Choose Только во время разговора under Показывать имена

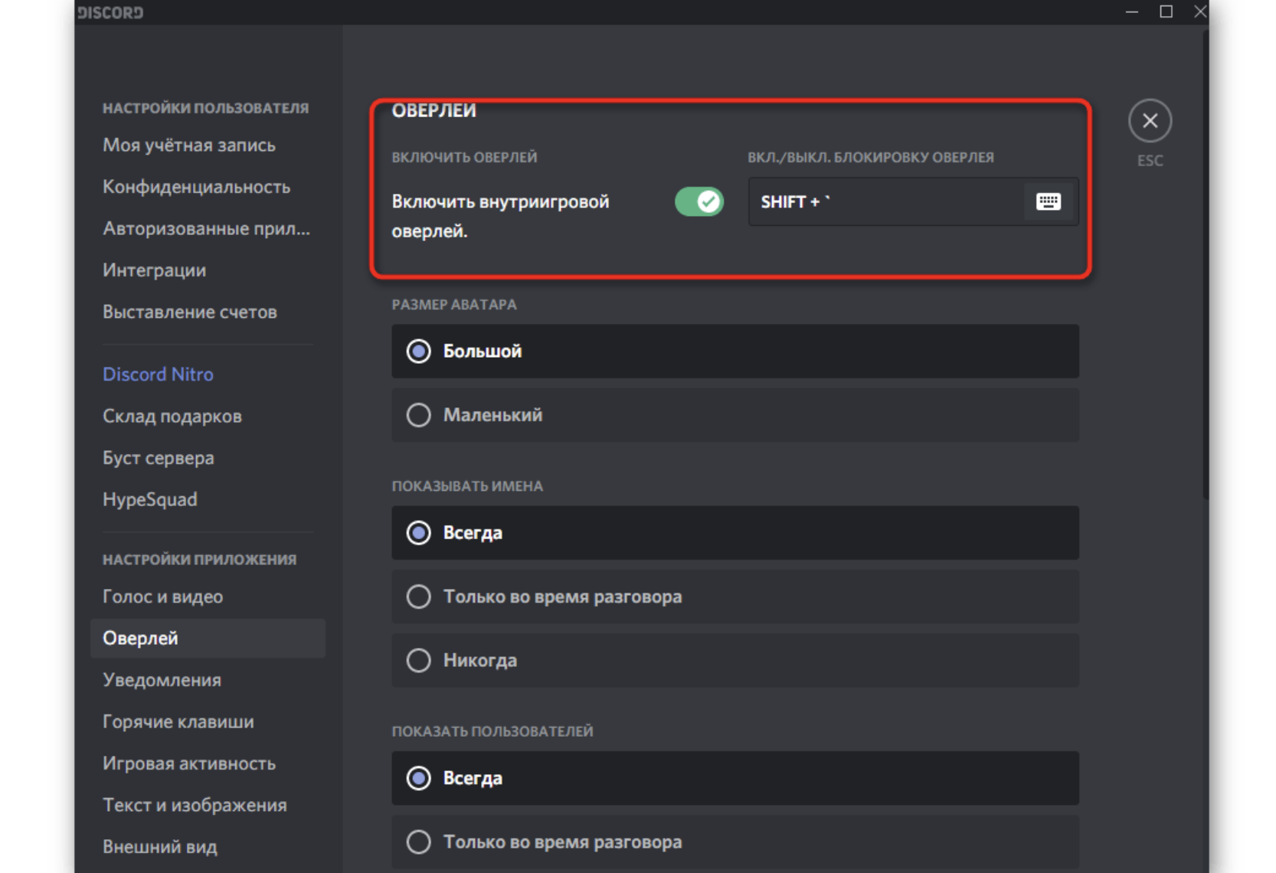(x=735, y=597)
